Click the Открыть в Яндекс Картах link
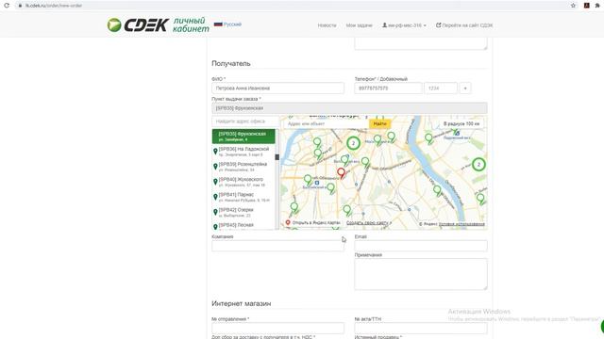Viewport: 604px width, 339px height. (312, 223)
